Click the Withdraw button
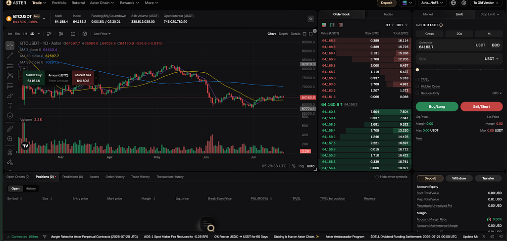Viewport: 507px width, 241px height. (x=459, y=178)
